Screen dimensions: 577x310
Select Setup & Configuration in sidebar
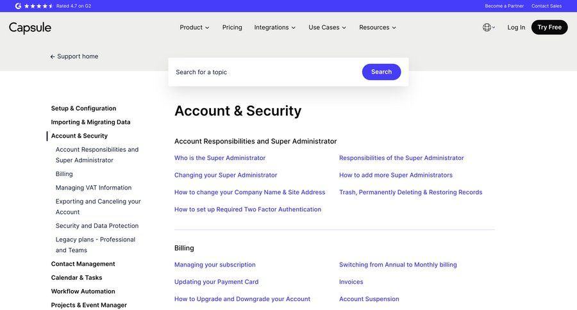(83, 108)
